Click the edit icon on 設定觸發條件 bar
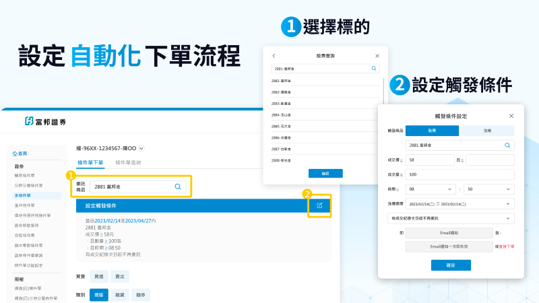Image resolution: width=539 pixels, height=303 pixels. click(x=319, y=206)
